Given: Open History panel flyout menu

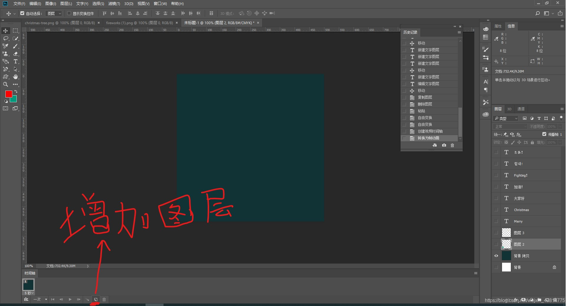Looking at the screenshot, I should [x=459, y=32].
